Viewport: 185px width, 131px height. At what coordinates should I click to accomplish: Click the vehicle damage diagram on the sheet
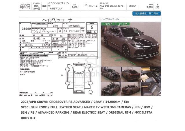(79, 78)
